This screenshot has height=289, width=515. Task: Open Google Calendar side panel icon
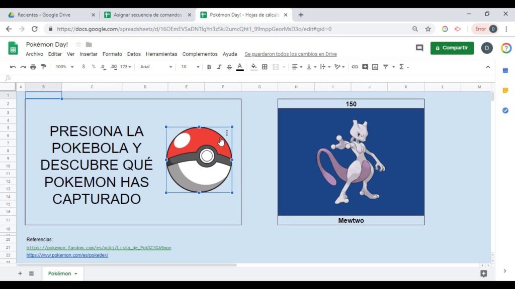(505, 70)
